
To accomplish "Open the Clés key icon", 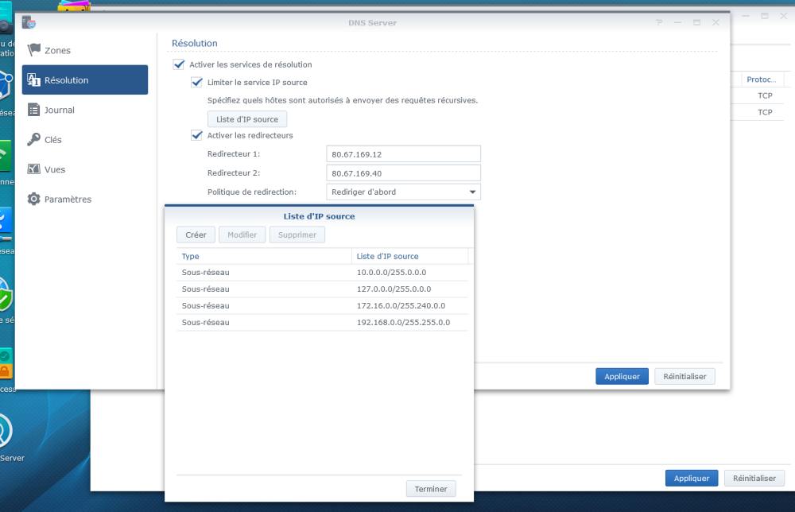I will (x=33, y=140).
